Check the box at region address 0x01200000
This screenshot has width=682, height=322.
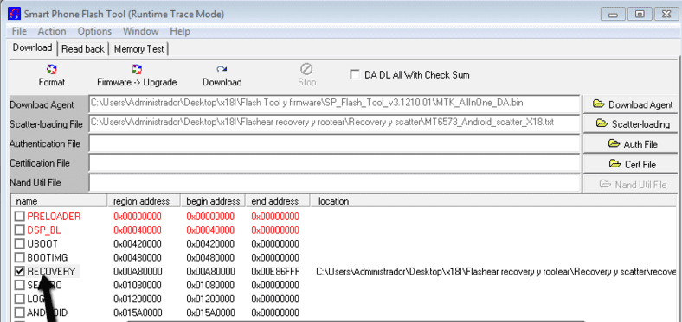(20, 299)
